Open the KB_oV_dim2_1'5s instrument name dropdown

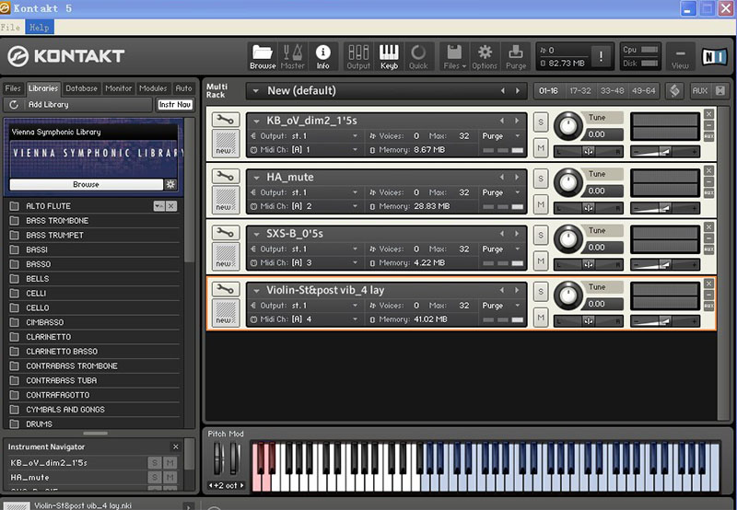257,121
